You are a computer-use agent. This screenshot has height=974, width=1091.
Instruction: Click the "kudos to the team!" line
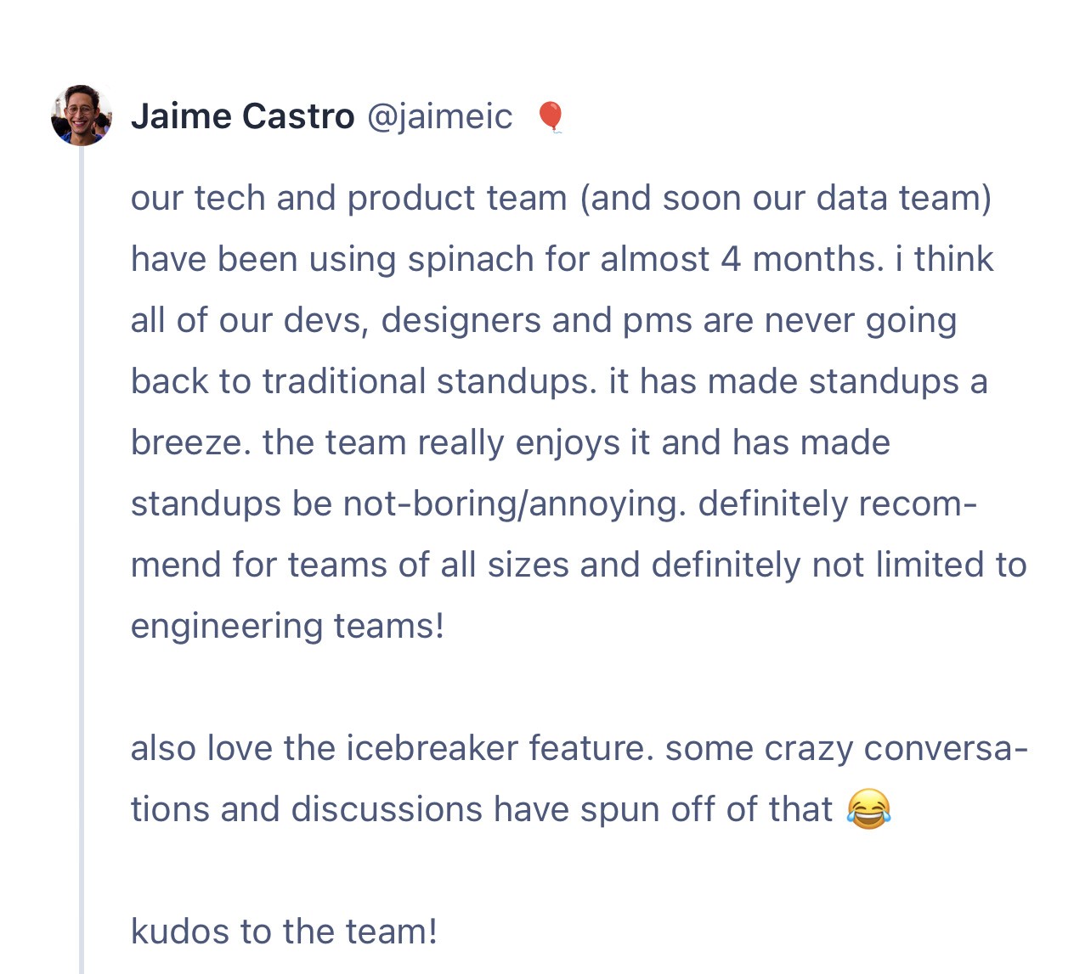[284, 932]
